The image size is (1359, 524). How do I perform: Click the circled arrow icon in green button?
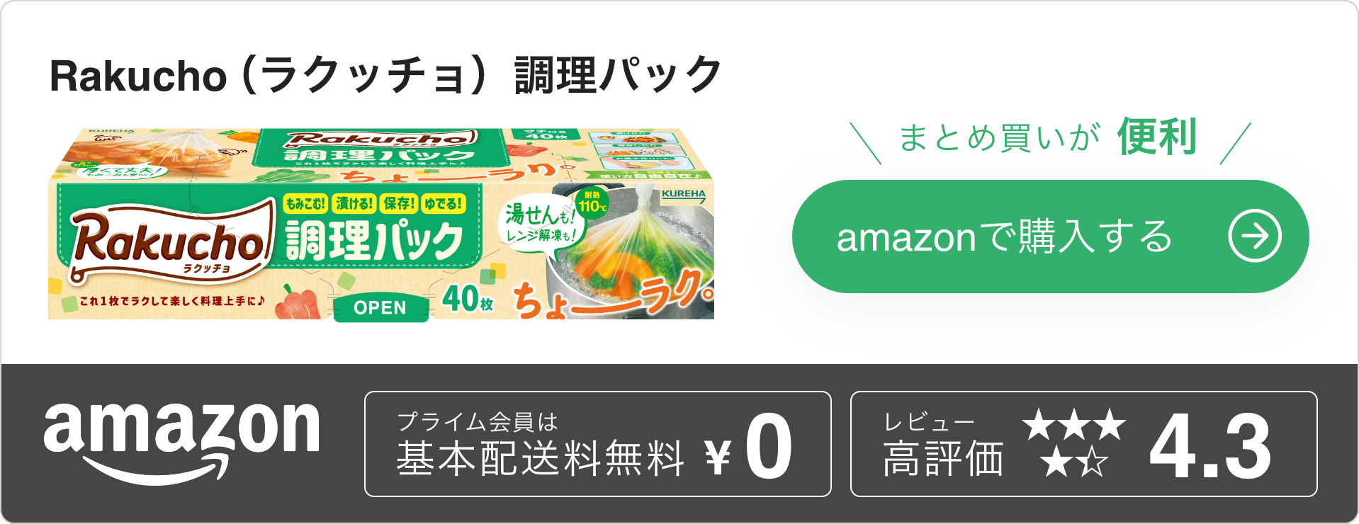[1254, 237]
